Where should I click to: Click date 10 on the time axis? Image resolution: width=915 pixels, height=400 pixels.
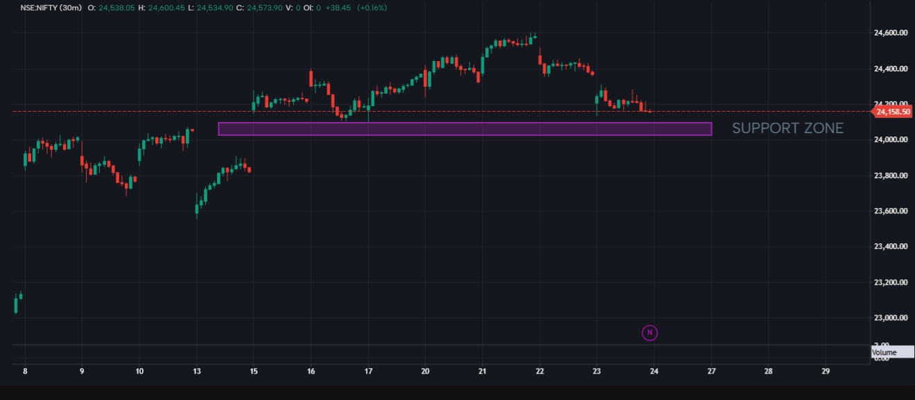coord(139,371)
